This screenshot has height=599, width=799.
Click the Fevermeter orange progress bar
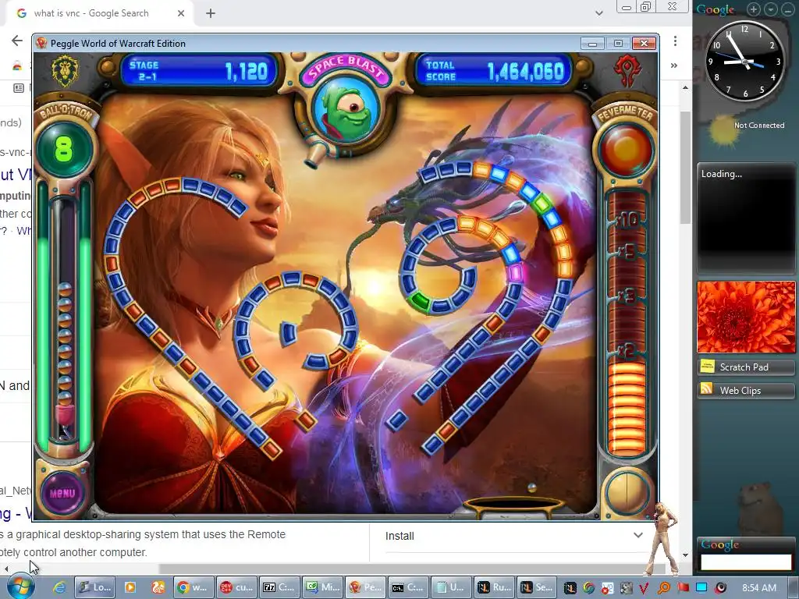[x=627, y=409]
